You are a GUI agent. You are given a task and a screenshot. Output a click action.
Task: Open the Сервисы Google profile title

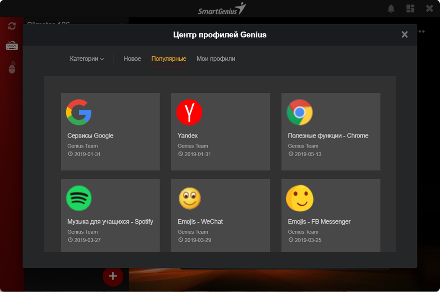(90, 135)
